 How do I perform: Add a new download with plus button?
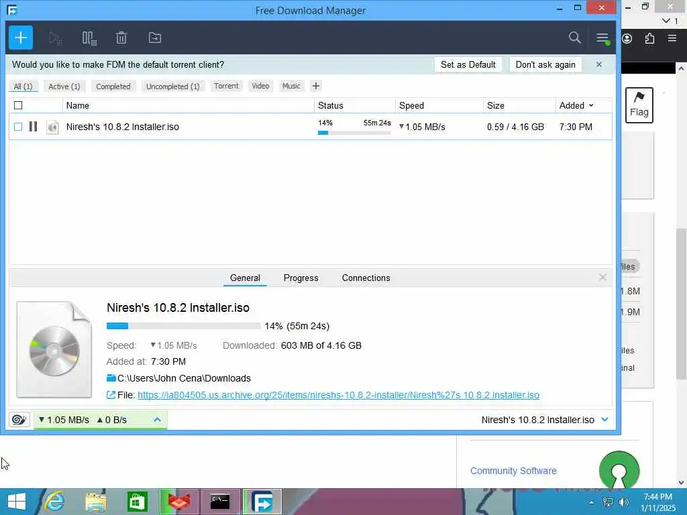(21, 38)
